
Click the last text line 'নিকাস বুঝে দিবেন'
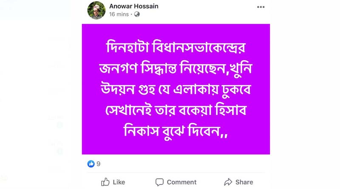click(x=176, y=131)
